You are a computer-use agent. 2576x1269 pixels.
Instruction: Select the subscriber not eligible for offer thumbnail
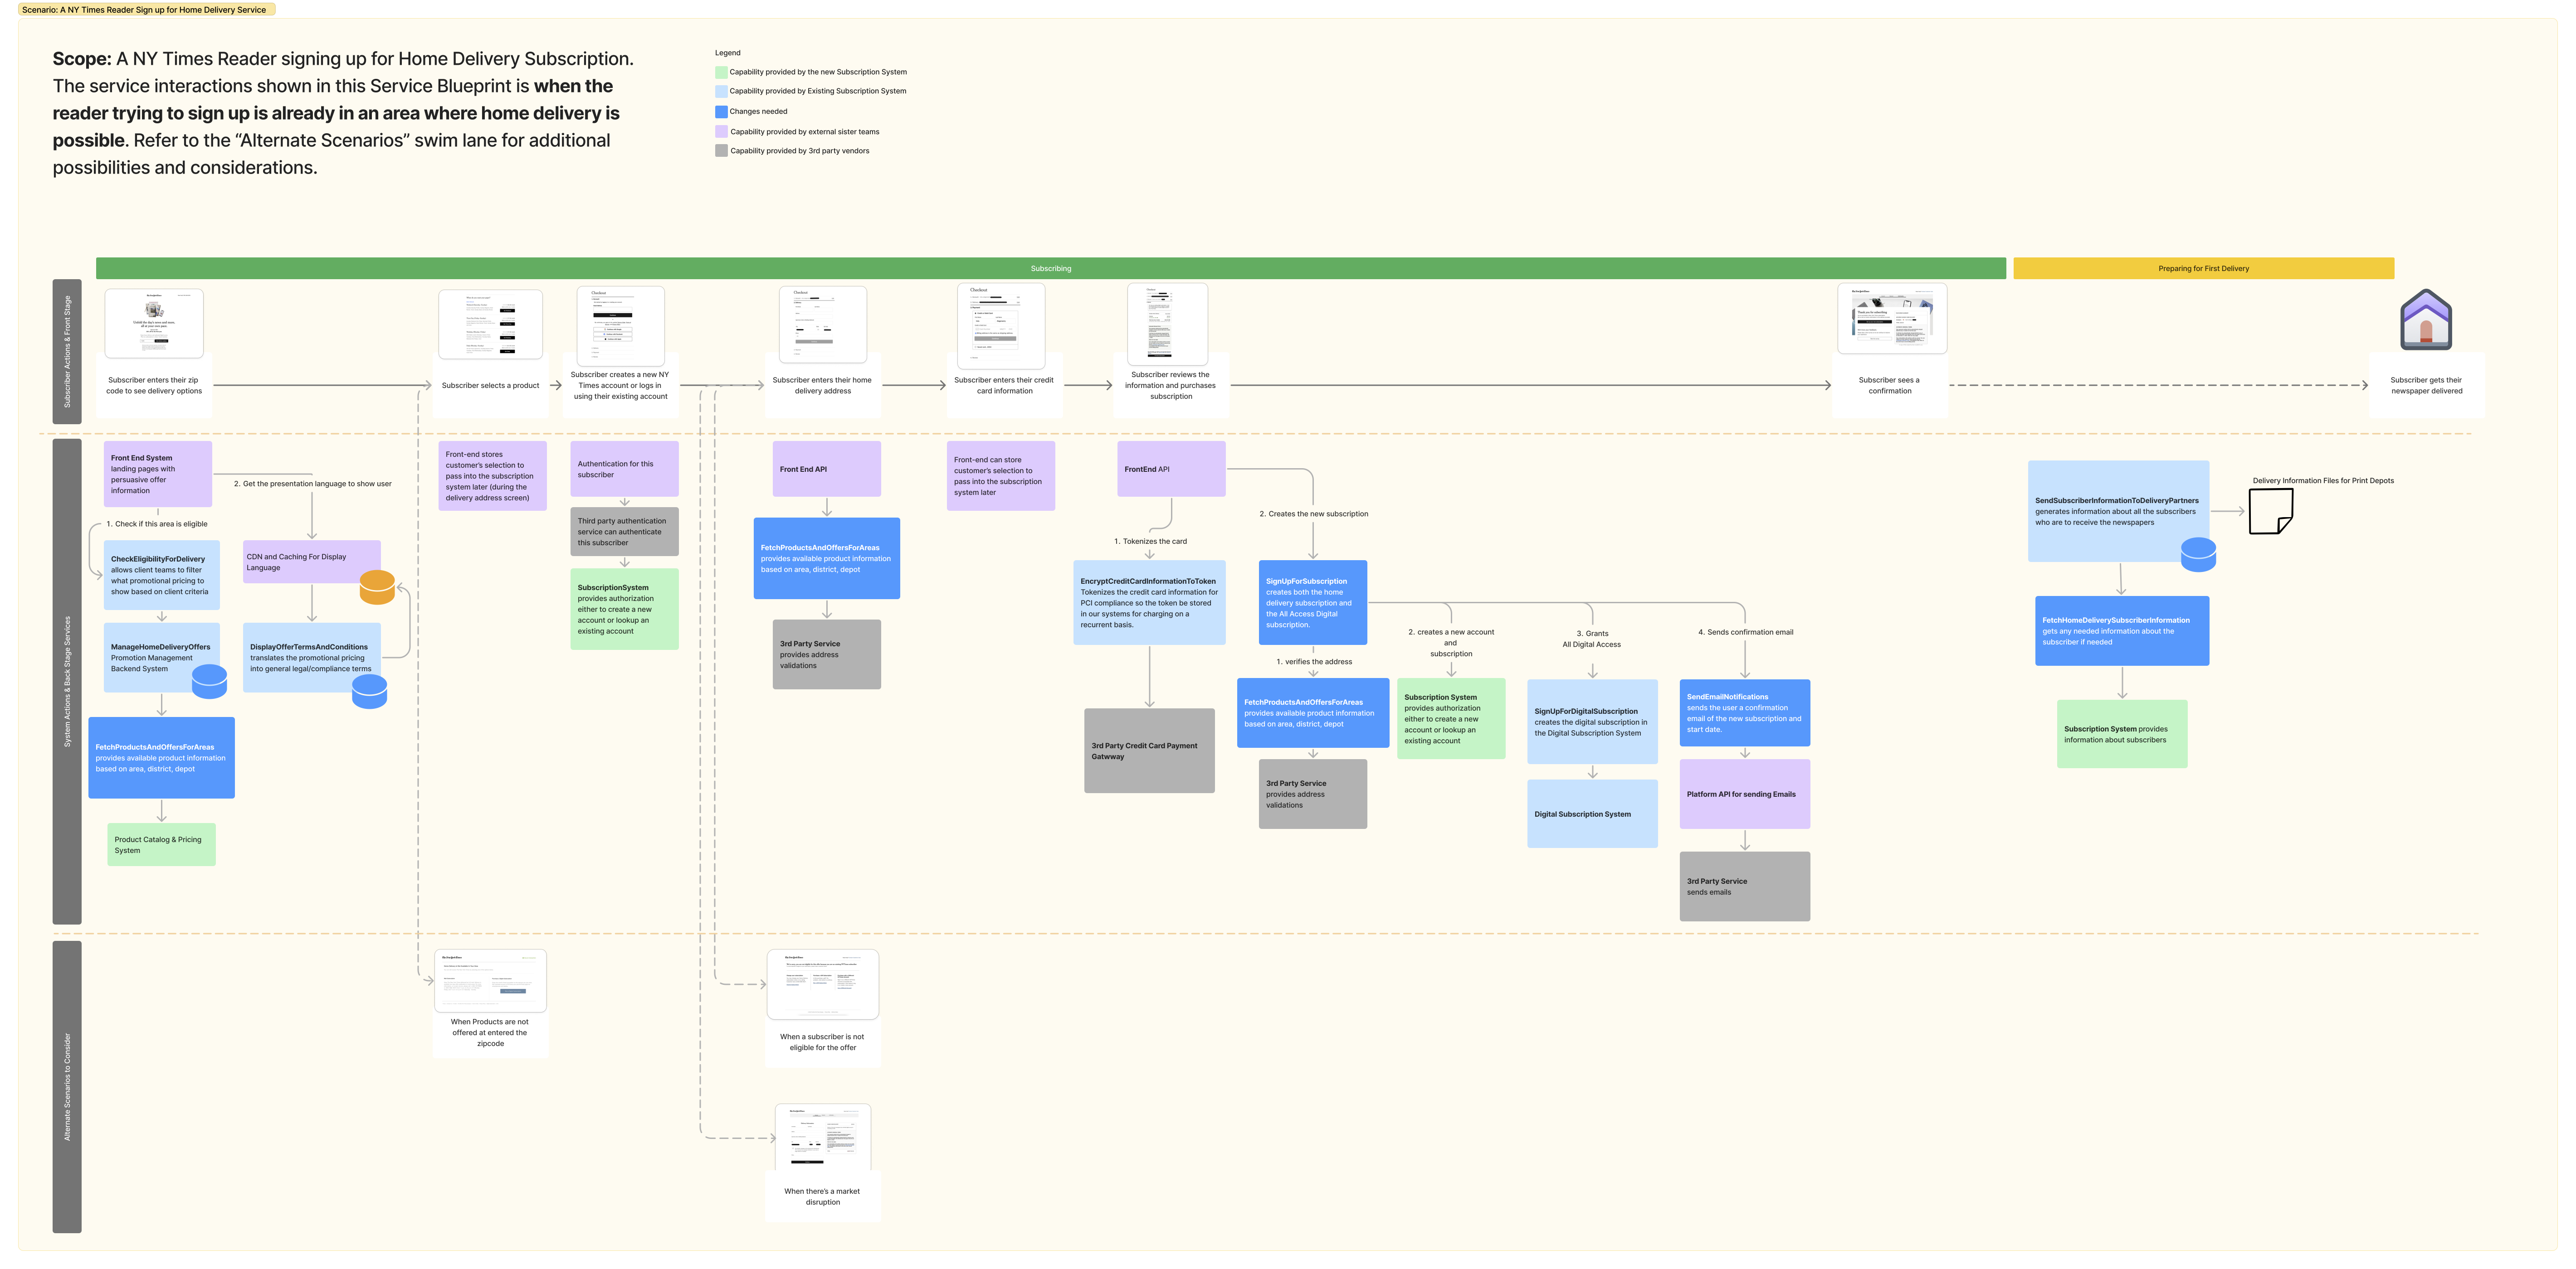823,984
